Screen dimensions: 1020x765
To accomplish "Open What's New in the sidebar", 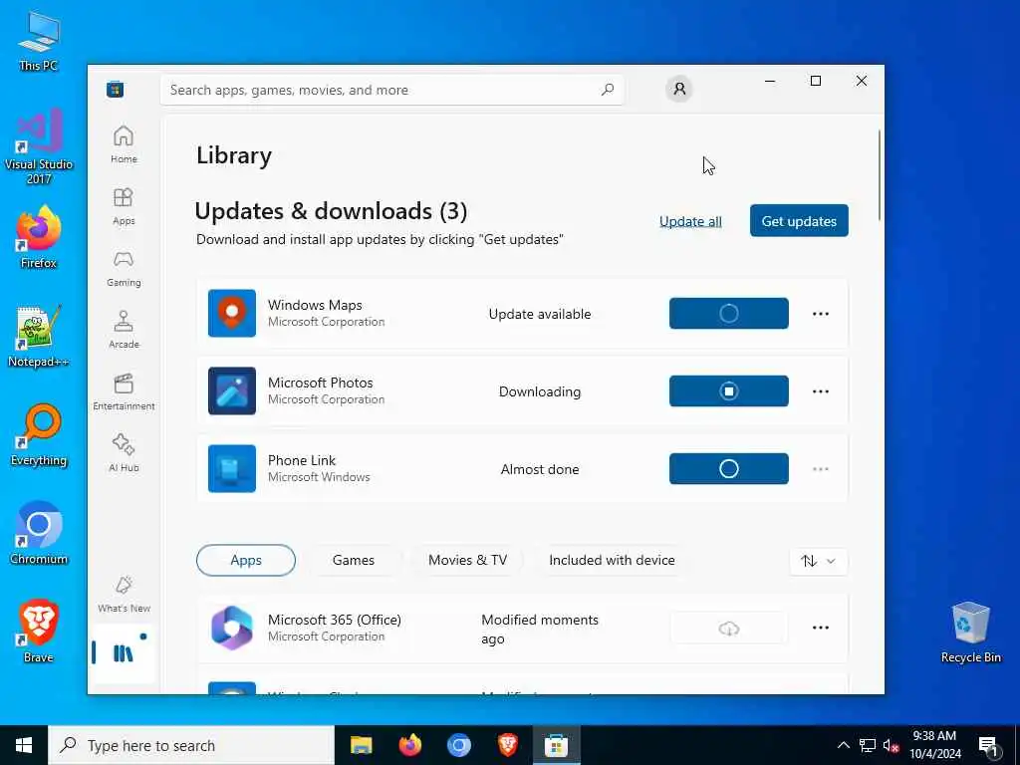I will tap(124, 594).
